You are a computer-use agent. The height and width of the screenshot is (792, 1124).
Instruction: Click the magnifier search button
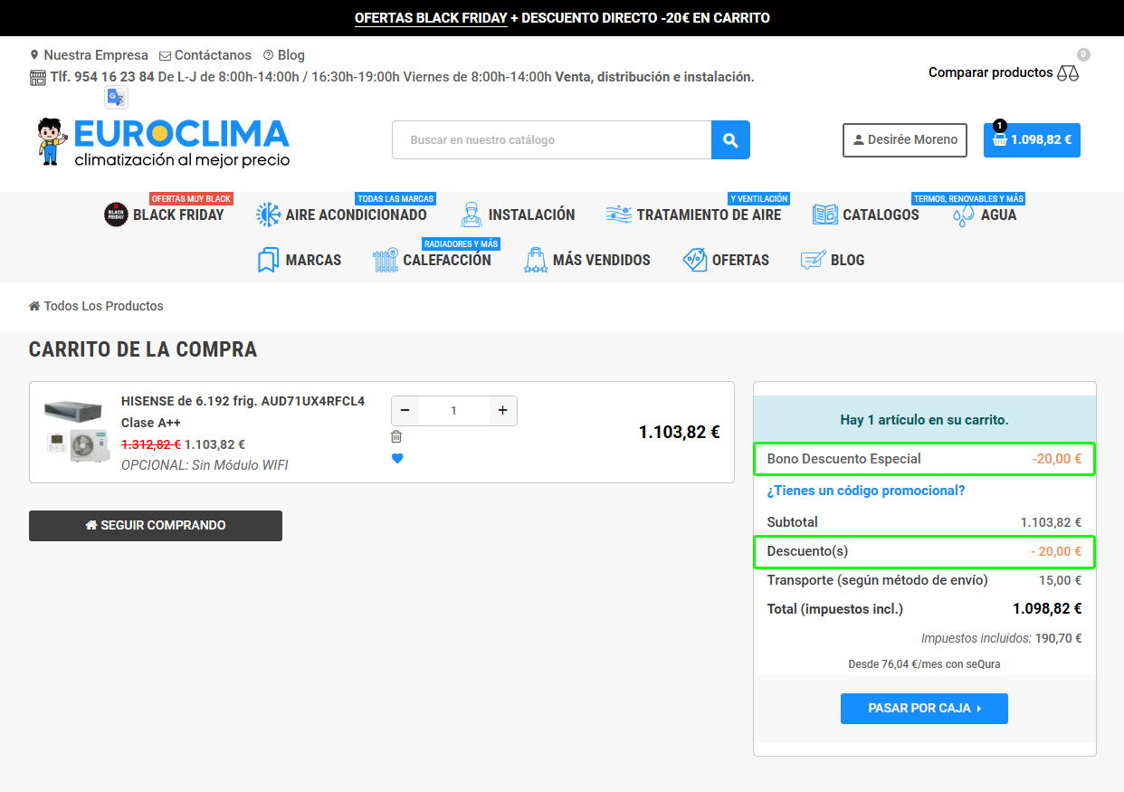click(730, 140)
